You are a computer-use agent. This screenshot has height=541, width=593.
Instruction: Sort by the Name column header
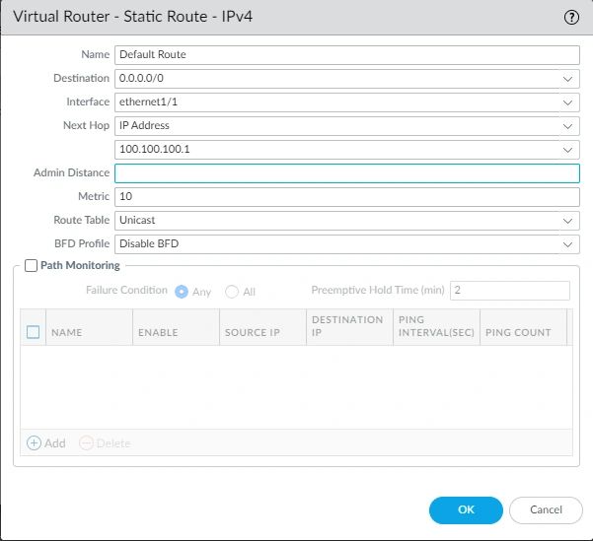click(x=67, y=333)
